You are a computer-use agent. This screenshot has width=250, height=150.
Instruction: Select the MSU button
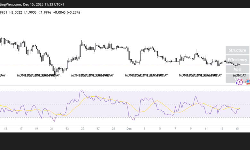click(x=237, y=69)
